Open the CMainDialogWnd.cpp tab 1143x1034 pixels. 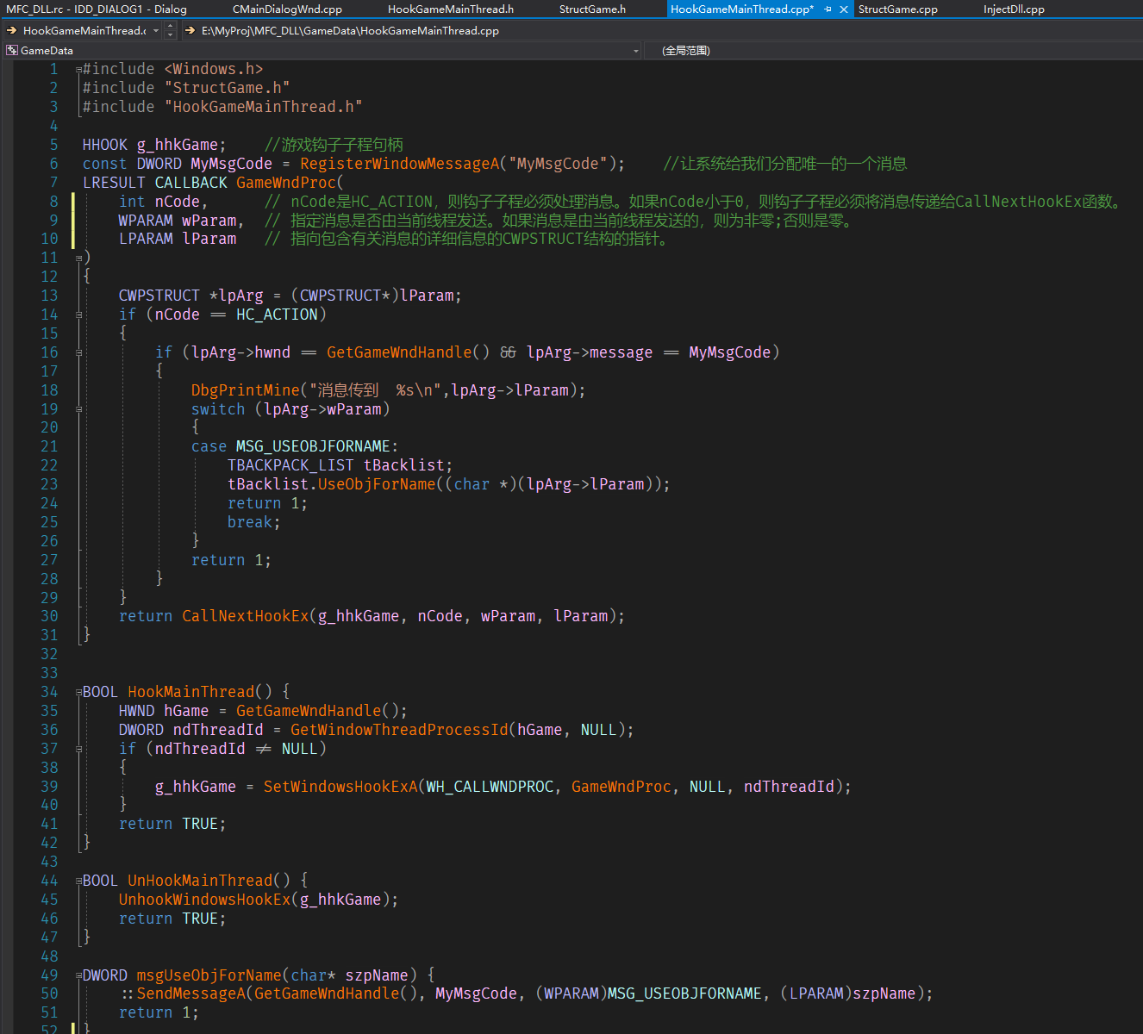click(287, 9)
